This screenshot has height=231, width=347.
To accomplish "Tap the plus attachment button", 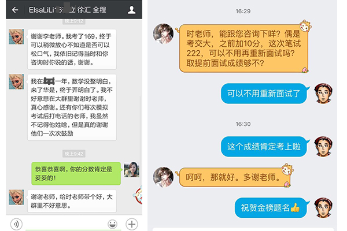I will point(132,224).
